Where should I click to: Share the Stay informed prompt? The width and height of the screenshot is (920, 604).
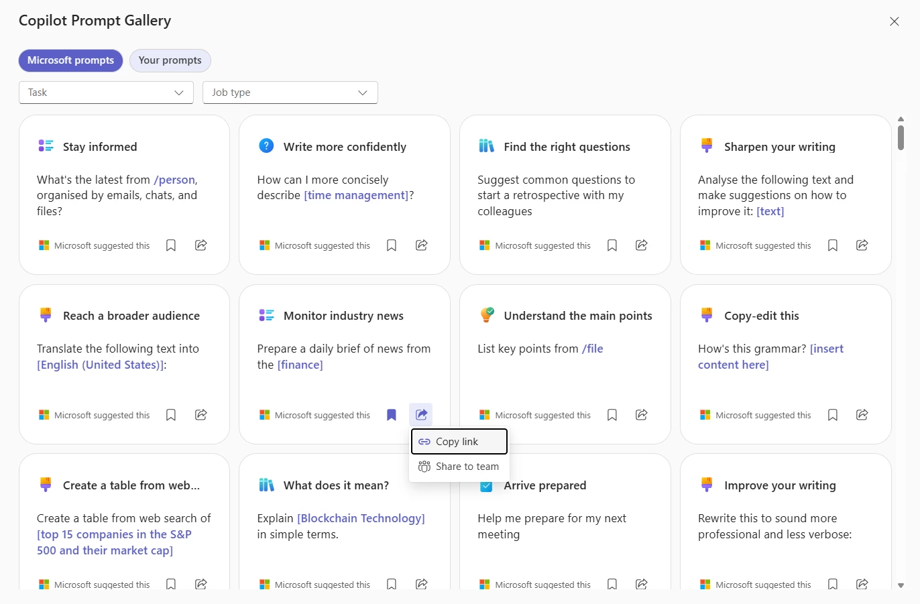point(200,245)
